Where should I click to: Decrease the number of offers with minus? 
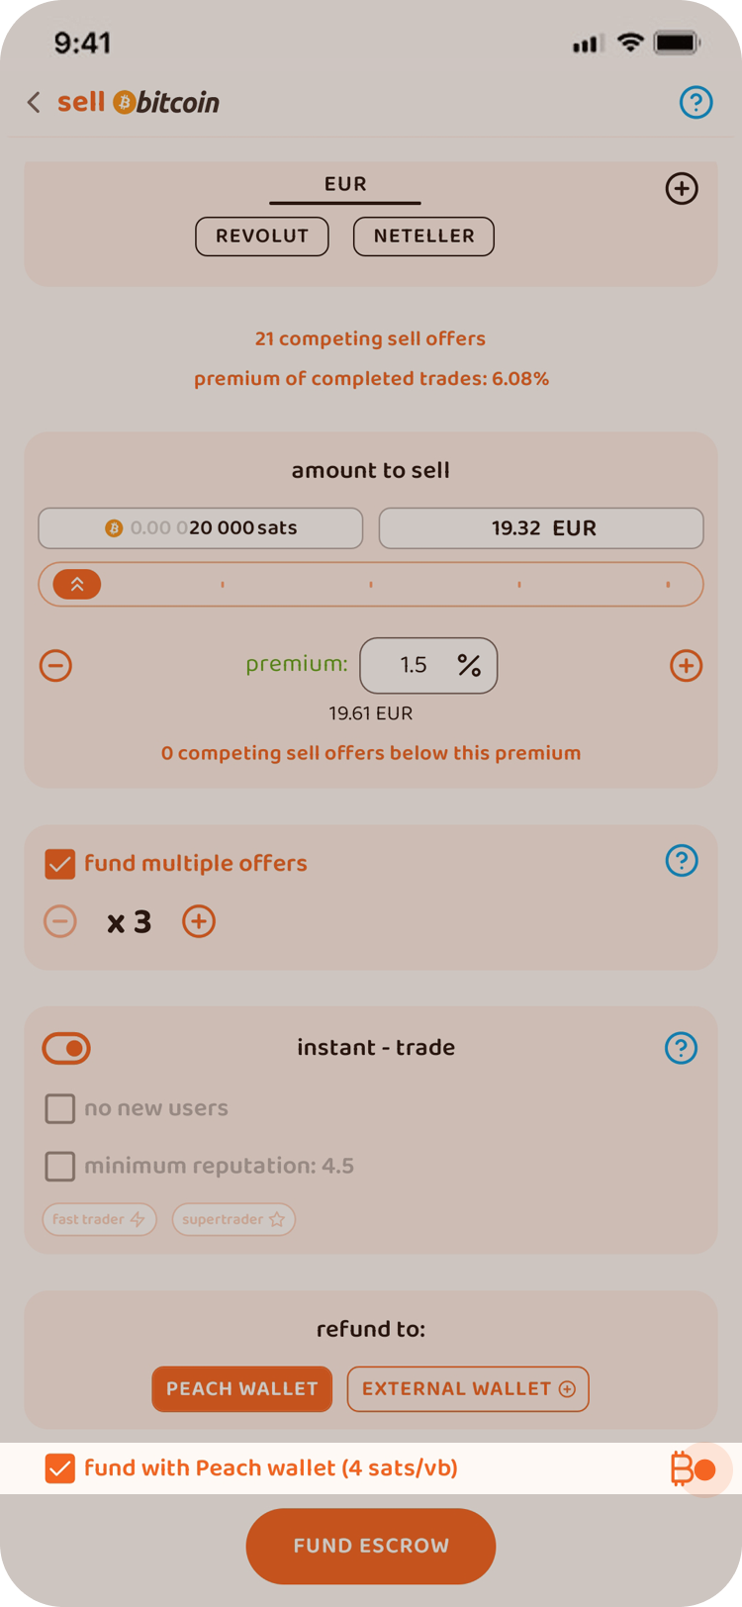pyautogui.click(x=60, y=921)
